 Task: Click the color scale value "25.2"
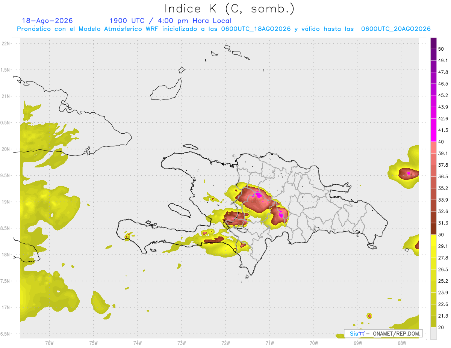click(443, 281)
